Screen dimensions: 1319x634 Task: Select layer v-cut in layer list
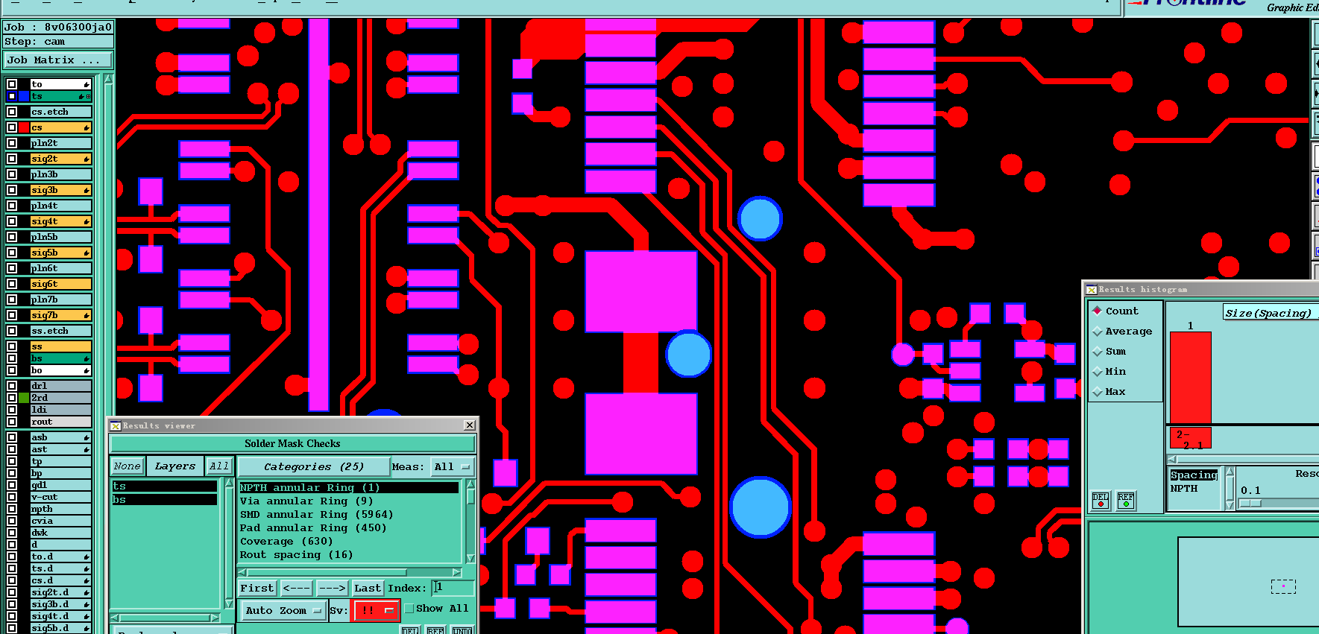pos(60,497)
